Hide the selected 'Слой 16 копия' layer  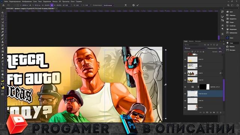(x=185, y=94)
